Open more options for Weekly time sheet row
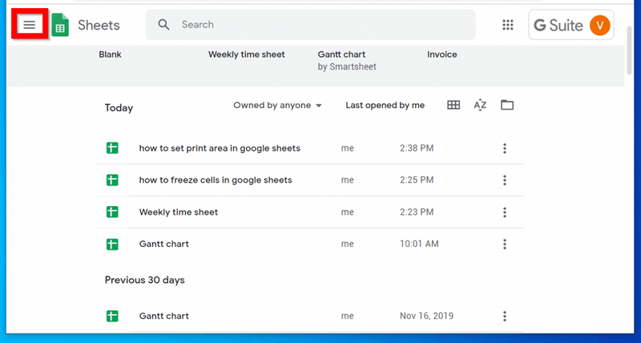Image resolution: width=641 pixels, height=343 pixels. coord(505,212)
